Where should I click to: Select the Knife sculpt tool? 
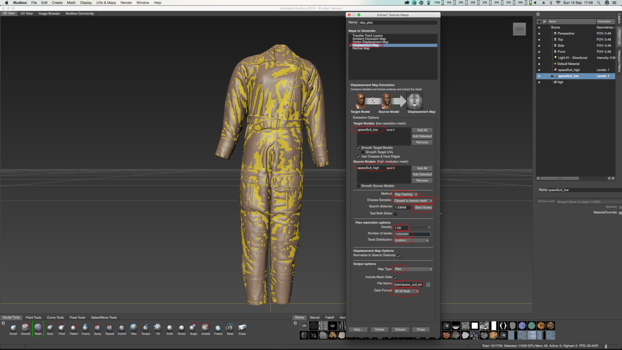pyautogui.click(x=170, y=328)
